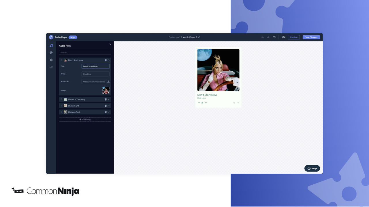This screenshot has height=207, width=369.
Task: Click the album cover in player preview
Action: 218,70
